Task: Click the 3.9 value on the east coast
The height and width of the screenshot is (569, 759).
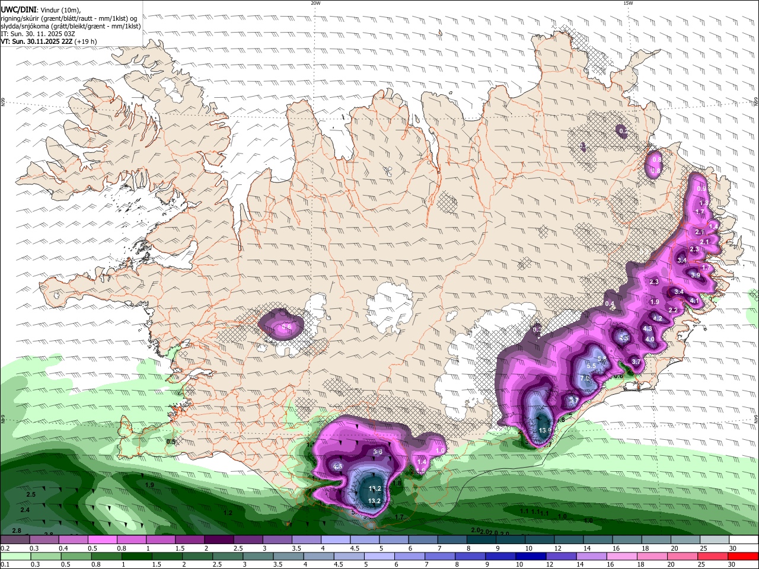Action: [x=696, y=275]
